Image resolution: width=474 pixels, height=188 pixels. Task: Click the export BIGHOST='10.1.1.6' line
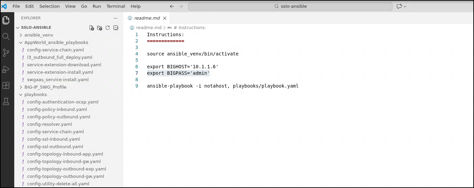[x=183, y=67]
